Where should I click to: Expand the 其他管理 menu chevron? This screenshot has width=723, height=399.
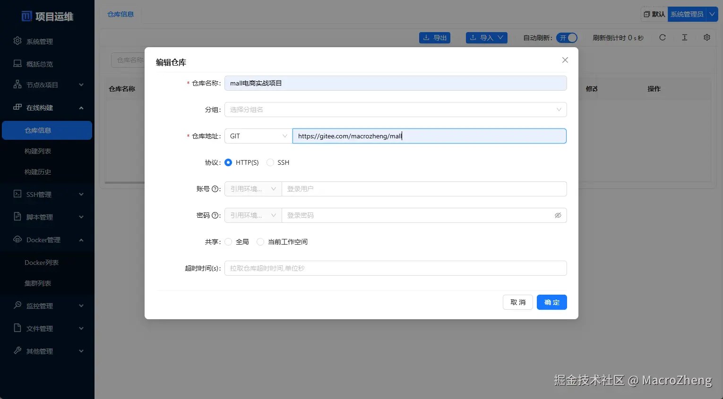pos(81,351)
